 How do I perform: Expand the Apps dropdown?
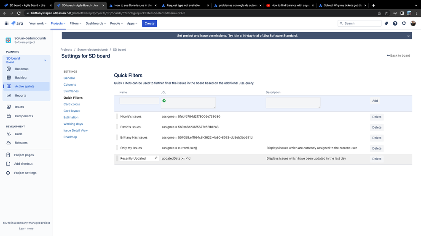[x=132, y=24]
